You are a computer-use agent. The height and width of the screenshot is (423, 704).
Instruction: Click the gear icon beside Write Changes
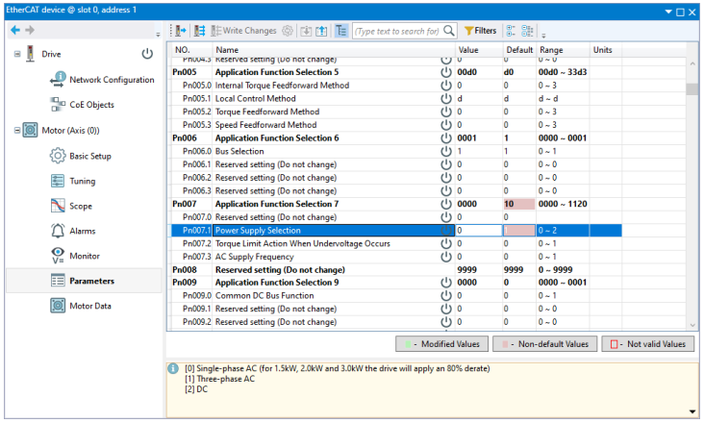point(288,31)
